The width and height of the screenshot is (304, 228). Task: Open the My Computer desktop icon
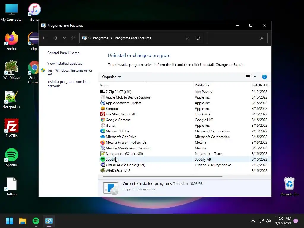(x=12, y=12)
